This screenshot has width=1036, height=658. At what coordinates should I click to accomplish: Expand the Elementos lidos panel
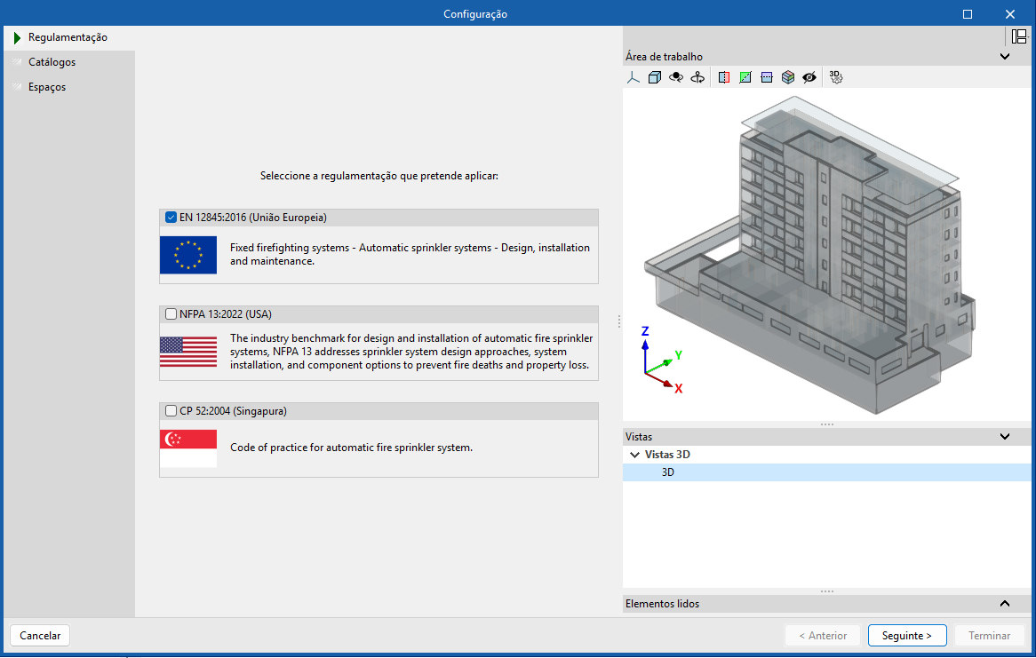coord(1005,604)
